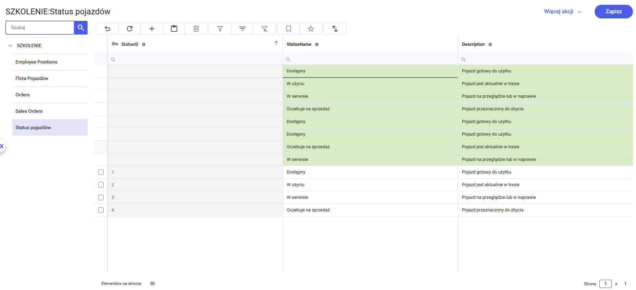Select the checkbox for row 3
This screenshot has width=636, height=290.
point(101,197)
